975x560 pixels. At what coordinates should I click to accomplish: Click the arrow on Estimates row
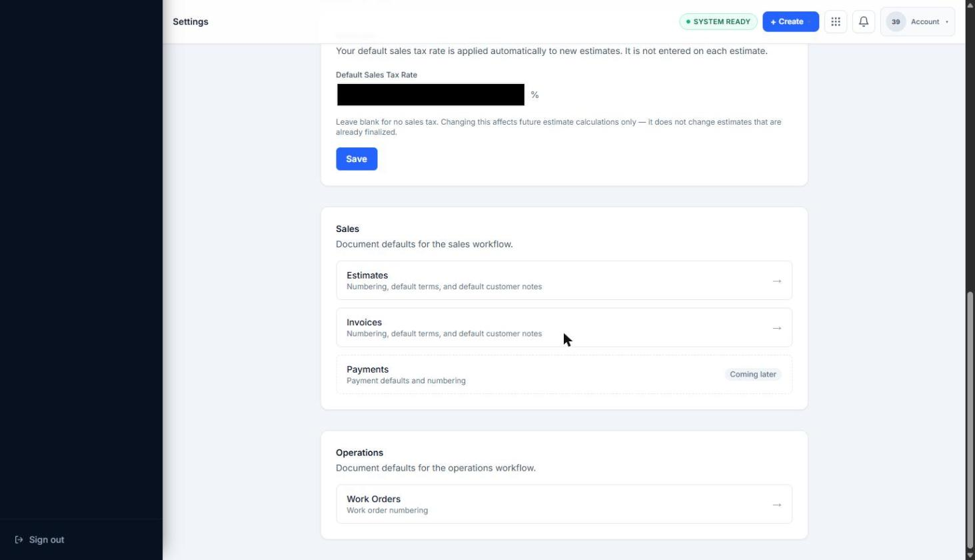click(776, 281)
